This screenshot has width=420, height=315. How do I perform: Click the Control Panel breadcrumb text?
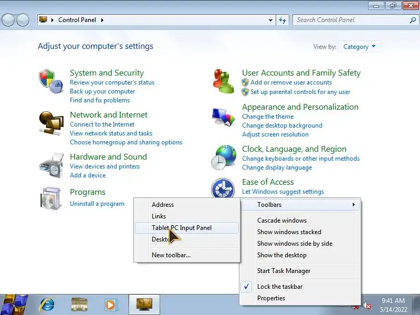point(77,20)
